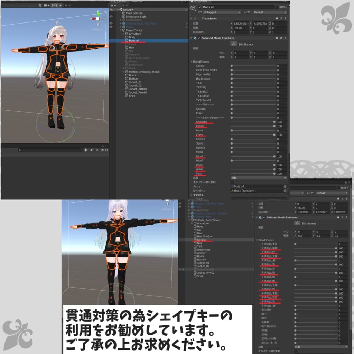
Task: Click the Body all name field
Action: point(239,7)
